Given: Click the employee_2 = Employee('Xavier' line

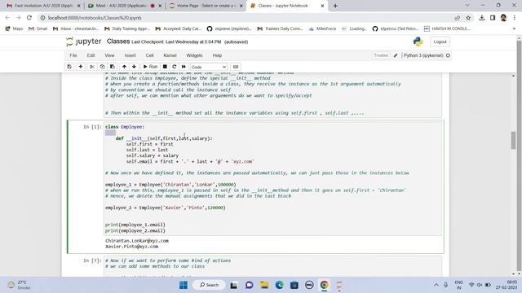Looking at the screenshot, I should pyautogui.click(x=165, y=208).
